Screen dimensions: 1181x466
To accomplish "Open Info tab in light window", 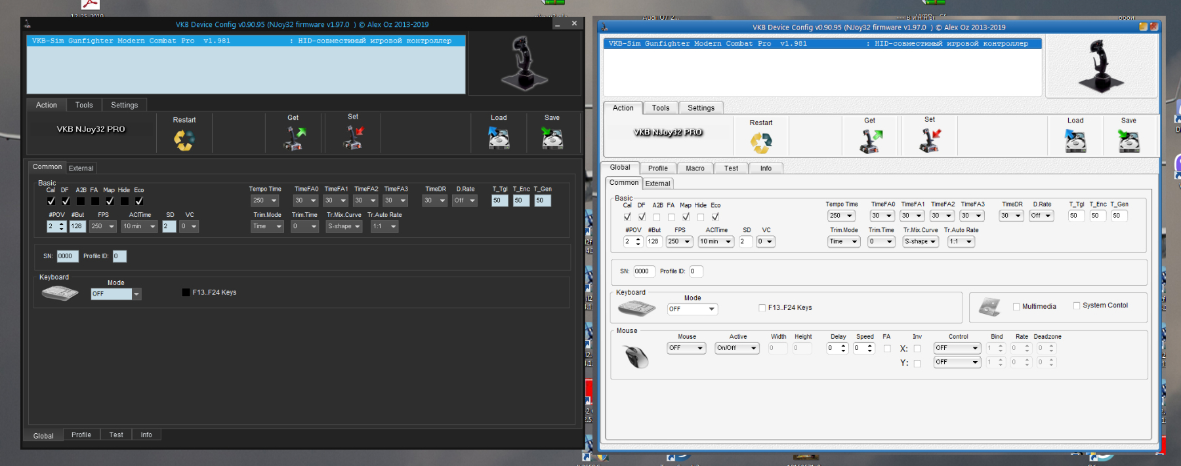I will coord(766,168).
